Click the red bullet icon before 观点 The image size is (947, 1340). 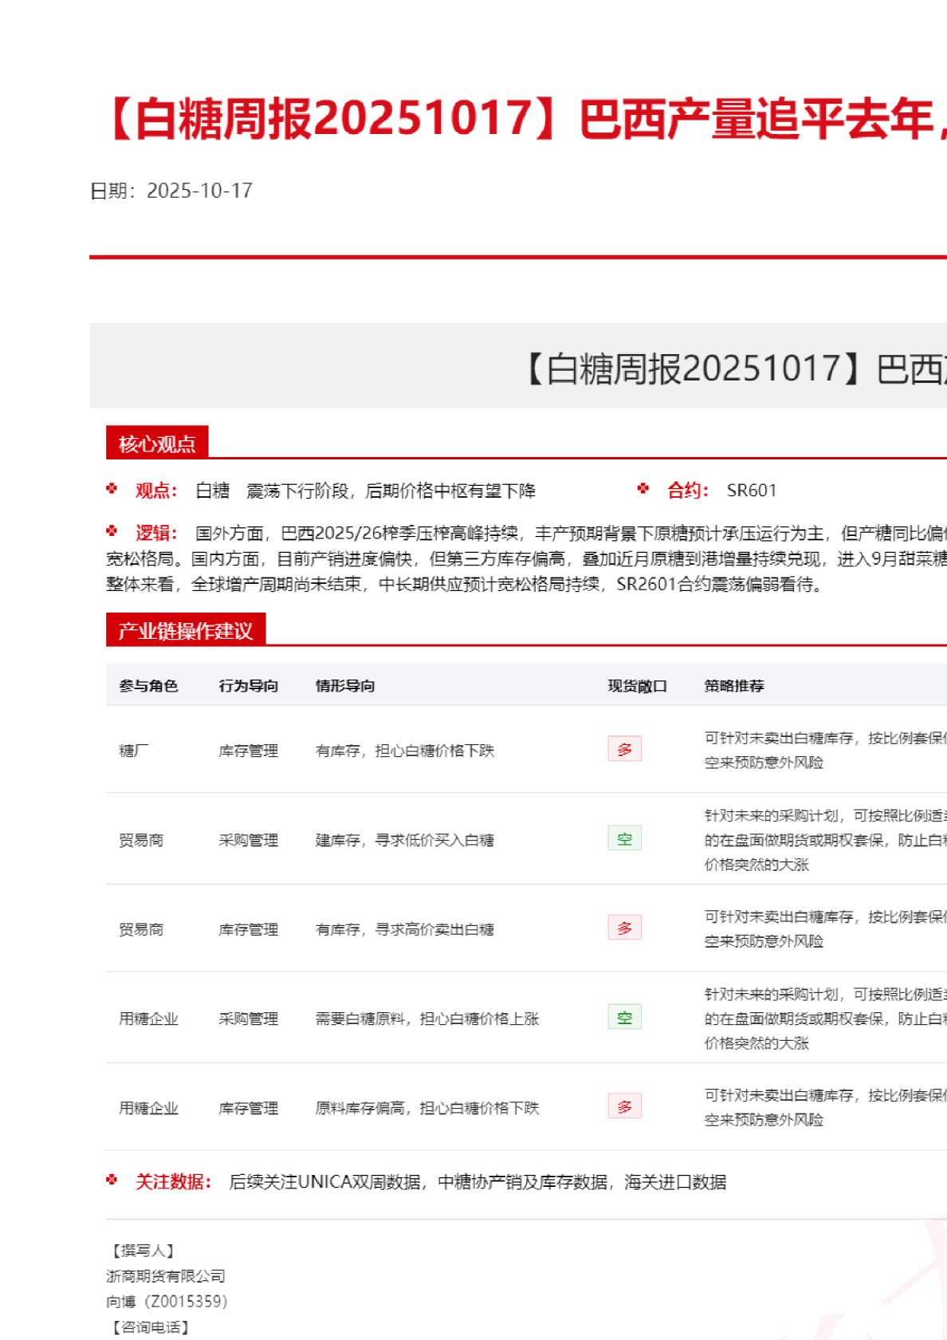112,489
